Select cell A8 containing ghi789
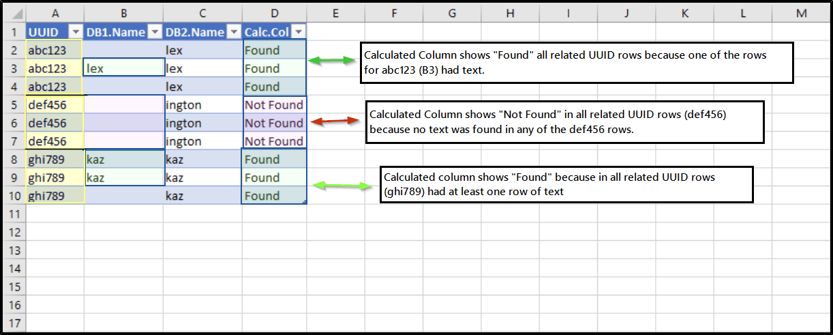833x335 pixels. (55, 160)
